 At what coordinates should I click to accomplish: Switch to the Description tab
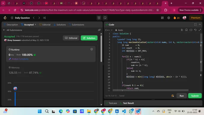point(11,25)
